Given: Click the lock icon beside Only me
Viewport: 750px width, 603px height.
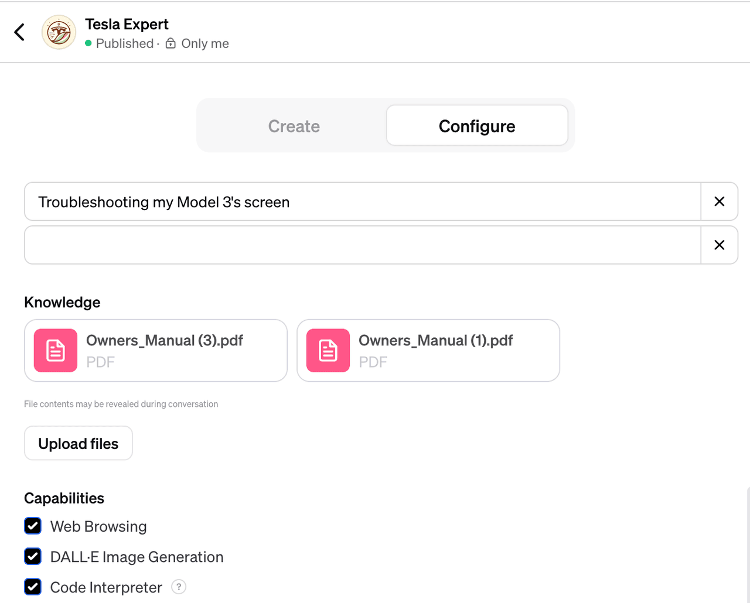Looking at the screenshot, I should tap(171, 43).
